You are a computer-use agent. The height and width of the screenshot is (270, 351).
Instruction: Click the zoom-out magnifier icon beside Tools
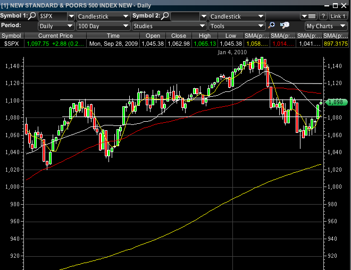click(x=284, y=26)
